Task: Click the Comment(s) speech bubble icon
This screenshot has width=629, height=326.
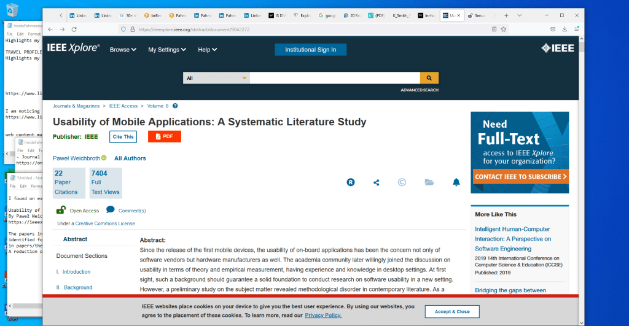Action: click(x=111, y=210)
